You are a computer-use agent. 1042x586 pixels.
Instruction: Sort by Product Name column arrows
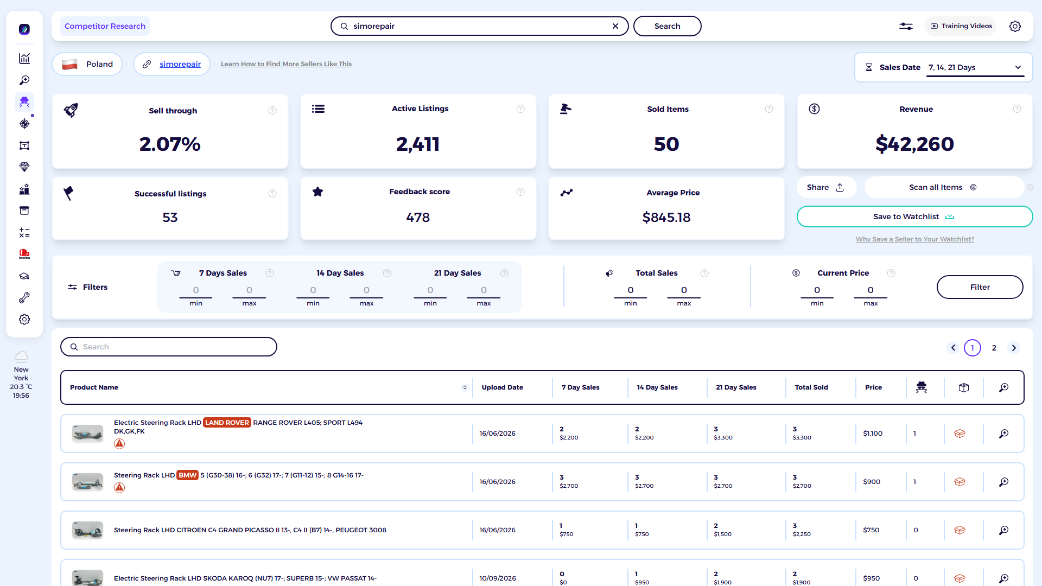[465, 387]
